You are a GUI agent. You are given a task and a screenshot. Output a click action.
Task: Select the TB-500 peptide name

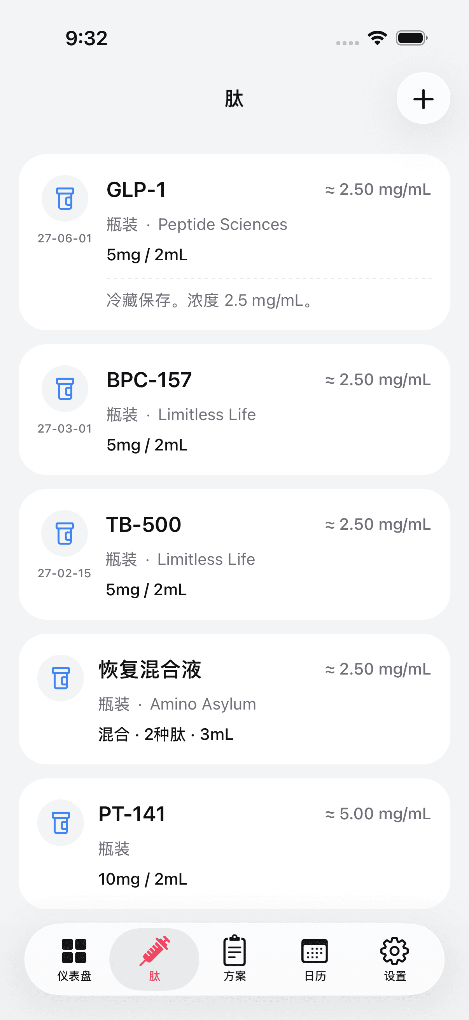click(143, 525)
